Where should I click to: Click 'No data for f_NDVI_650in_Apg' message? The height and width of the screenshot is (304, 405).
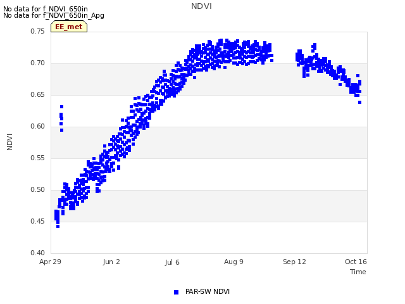[54, 15]
